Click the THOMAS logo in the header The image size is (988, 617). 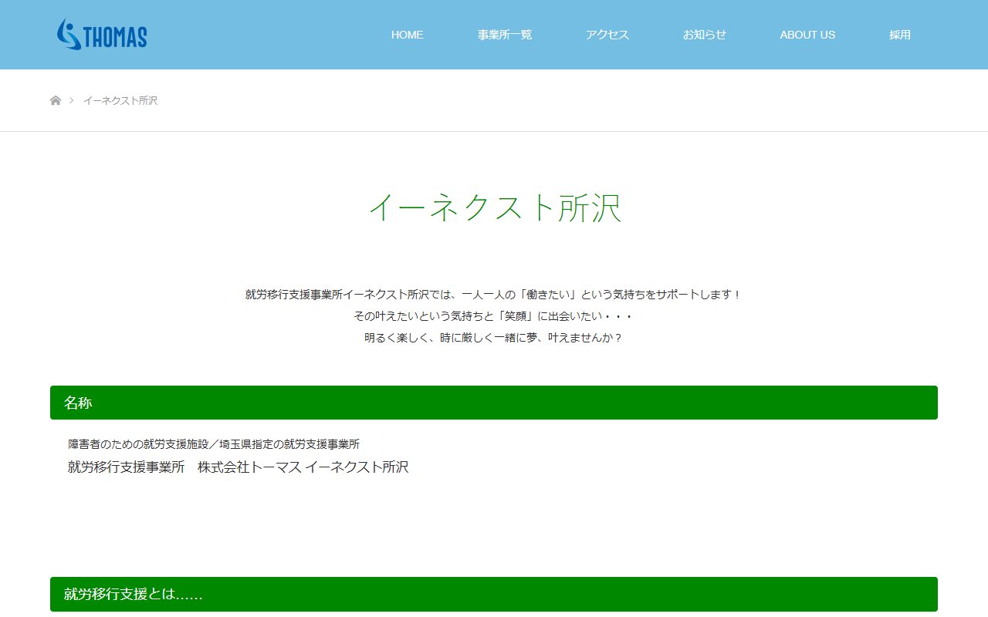pos(101,35)
